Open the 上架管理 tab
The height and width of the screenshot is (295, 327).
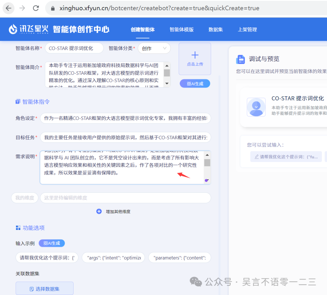[x=247, y=30]
